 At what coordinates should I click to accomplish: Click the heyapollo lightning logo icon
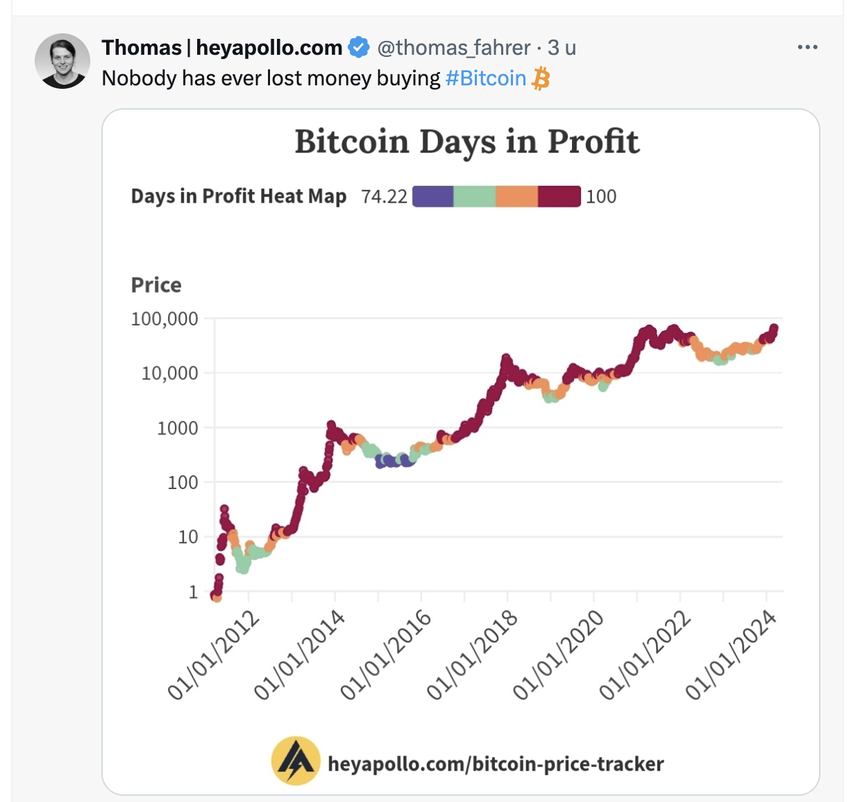coord(296,761)
